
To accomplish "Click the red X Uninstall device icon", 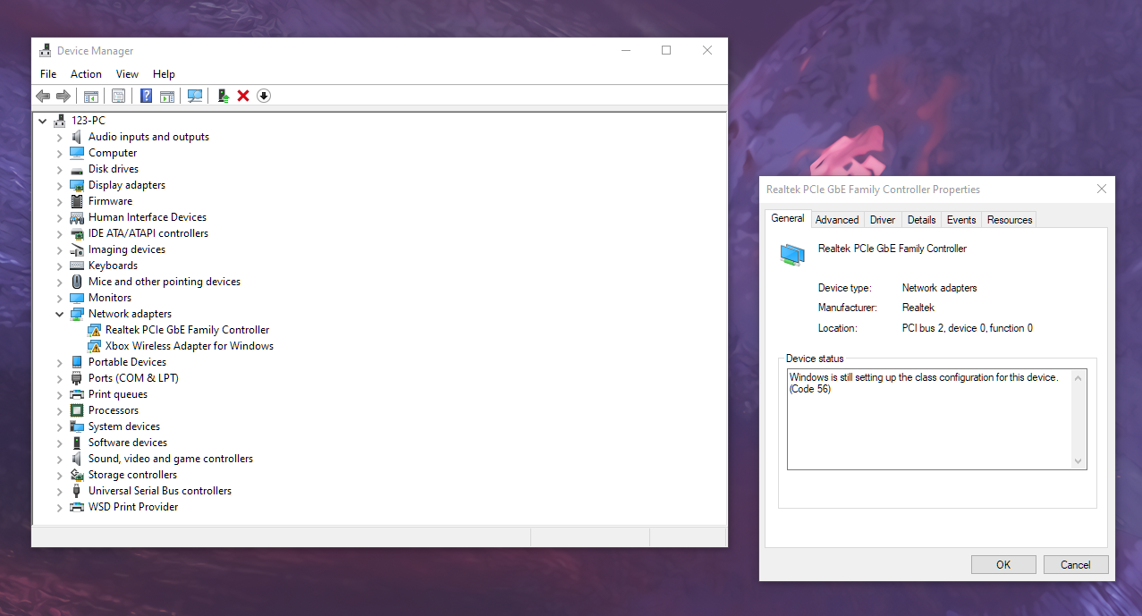I will (x=243, y=96).
